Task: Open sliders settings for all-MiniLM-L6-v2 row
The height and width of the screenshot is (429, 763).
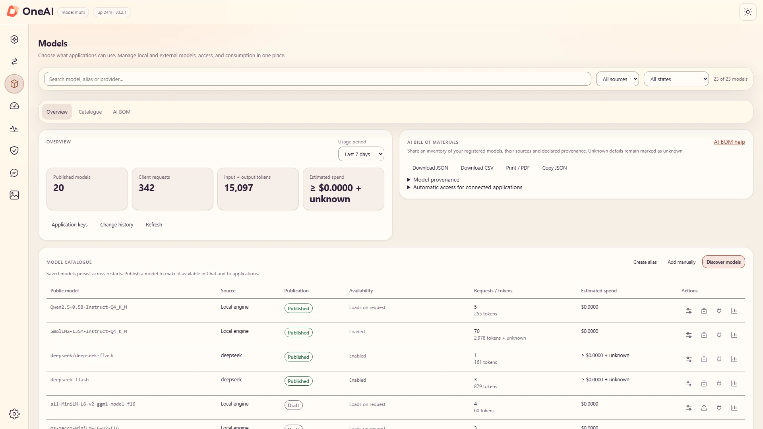Action: [x=689, y=408]
